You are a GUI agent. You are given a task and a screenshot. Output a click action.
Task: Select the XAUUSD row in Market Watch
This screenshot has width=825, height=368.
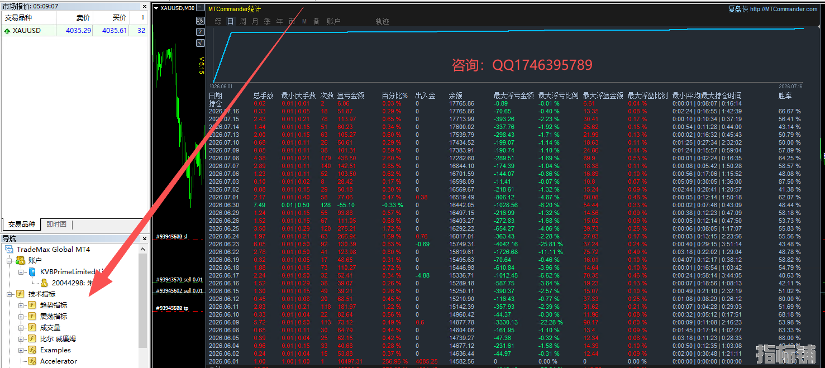pos(75,31)
